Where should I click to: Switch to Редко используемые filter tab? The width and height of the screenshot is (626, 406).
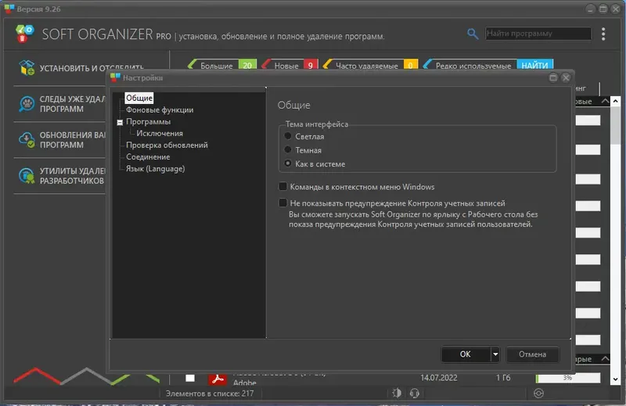469,65
